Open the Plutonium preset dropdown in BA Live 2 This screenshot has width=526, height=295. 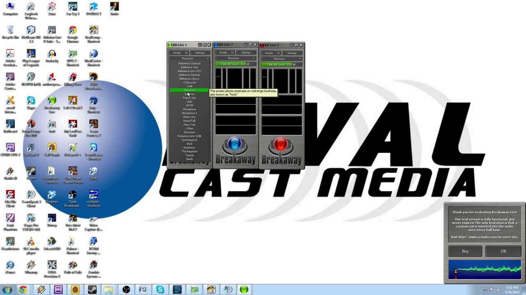pyautogui.click(x=236, y=59)
